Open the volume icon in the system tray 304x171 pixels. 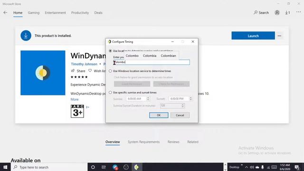252,167
